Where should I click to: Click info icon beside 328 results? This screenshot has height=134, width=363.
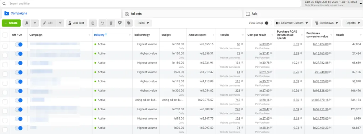pyautogui.click(x=242, y=90)
